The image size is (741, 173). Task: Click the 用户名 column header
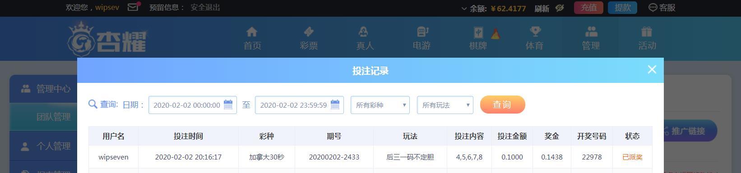(113, 136)
